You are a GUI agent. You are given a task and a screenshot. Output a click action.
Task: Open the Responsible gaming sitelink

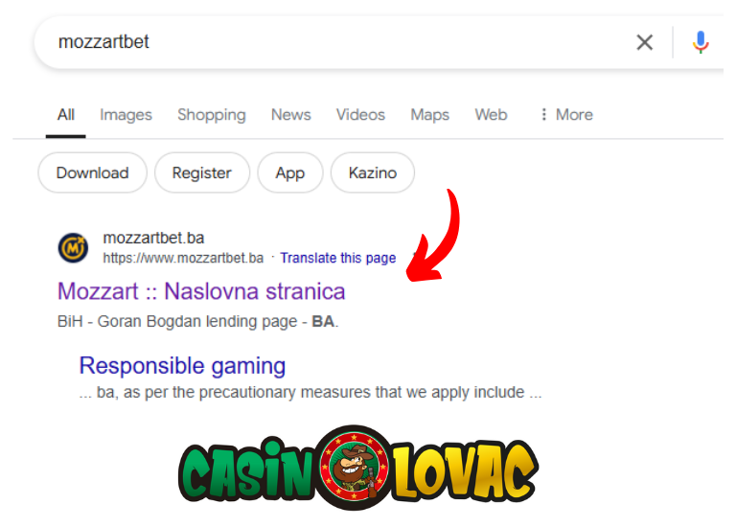tap(182, 366)
